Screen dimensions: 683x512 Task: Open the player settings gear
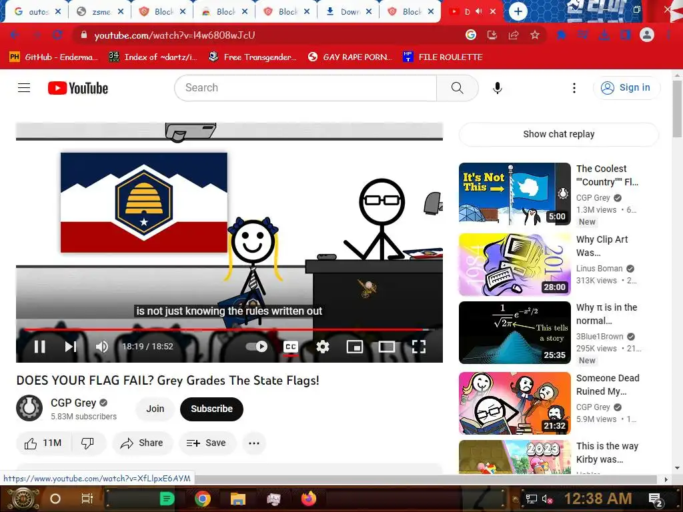click(322, 347)
